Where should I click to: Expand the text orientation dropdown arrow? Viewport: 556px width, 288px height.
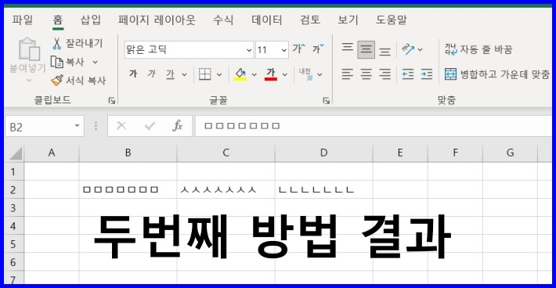(x=421, y=49)
